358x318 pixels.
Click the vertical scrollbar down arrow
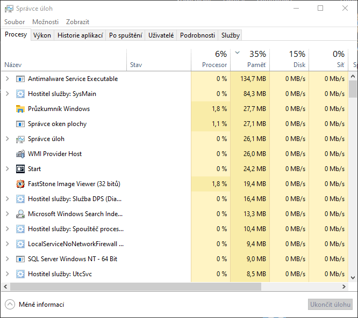pyautogui.click(x=353, y=278)
